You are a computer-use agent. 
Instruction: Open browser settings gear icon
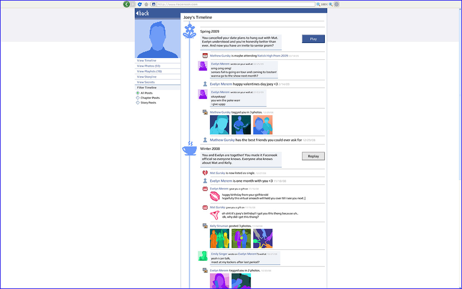coord(336,4)
